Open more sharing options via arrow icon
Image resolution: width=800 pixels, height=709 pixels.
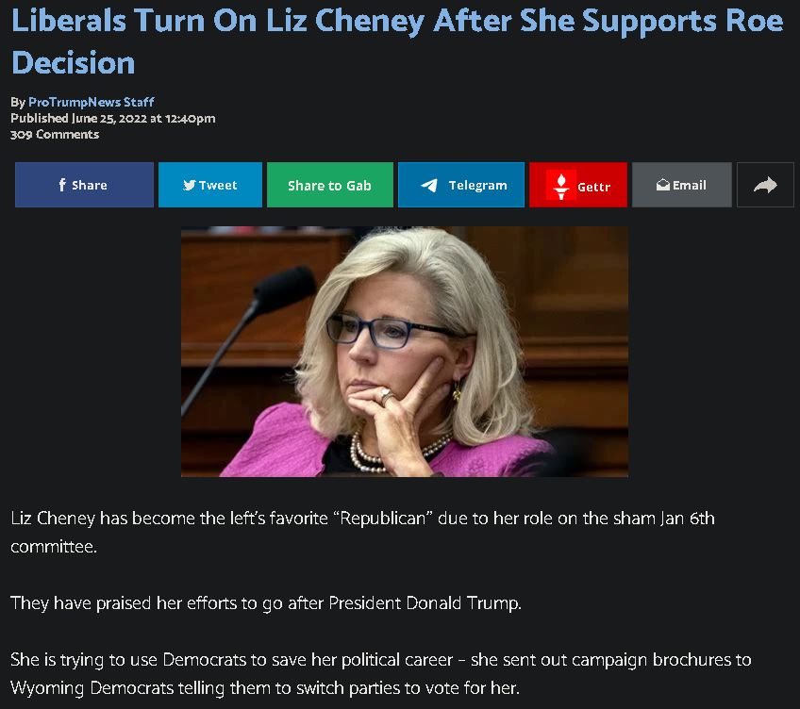(765, 185)
